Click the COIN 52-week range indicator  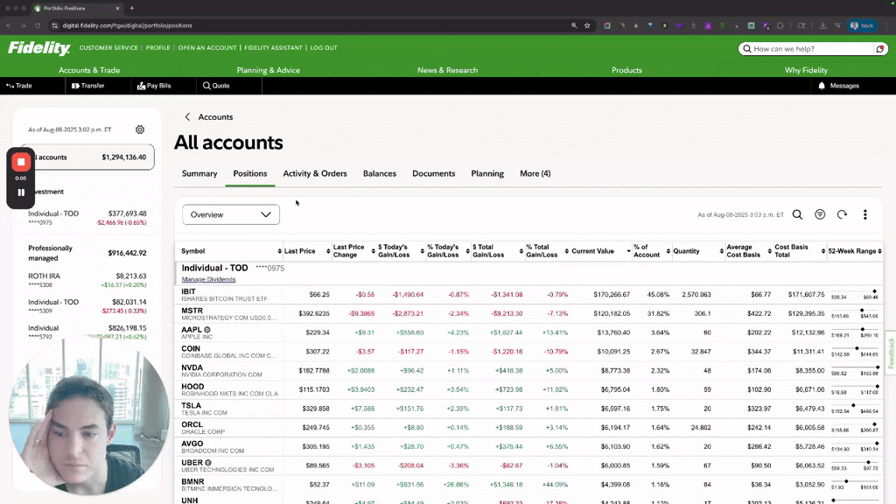click(x=855, y=352)
